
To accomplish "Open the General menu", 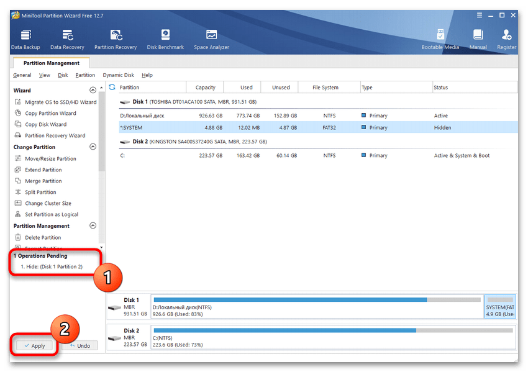I will point(22,75).
